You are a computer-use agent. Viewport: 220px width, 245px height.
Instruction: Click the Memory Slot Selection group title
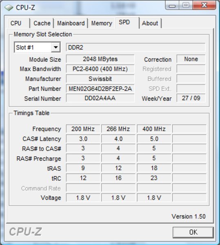point(43,34)
